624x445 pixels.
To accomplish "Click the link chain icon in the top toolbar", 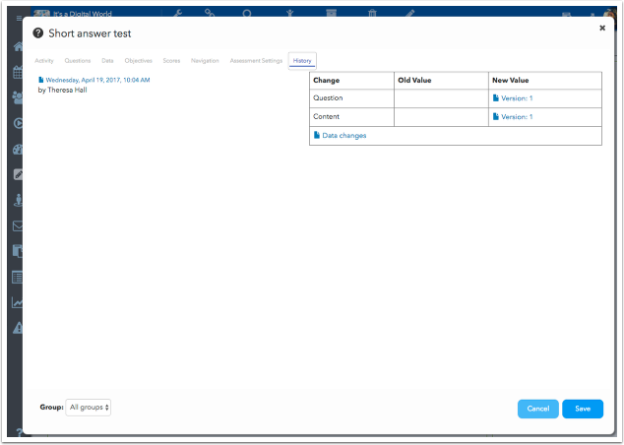I will (x=210, y=13).
